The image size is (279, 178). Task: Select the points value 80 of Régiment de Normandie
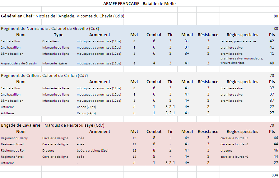click(x=276, y=29)
